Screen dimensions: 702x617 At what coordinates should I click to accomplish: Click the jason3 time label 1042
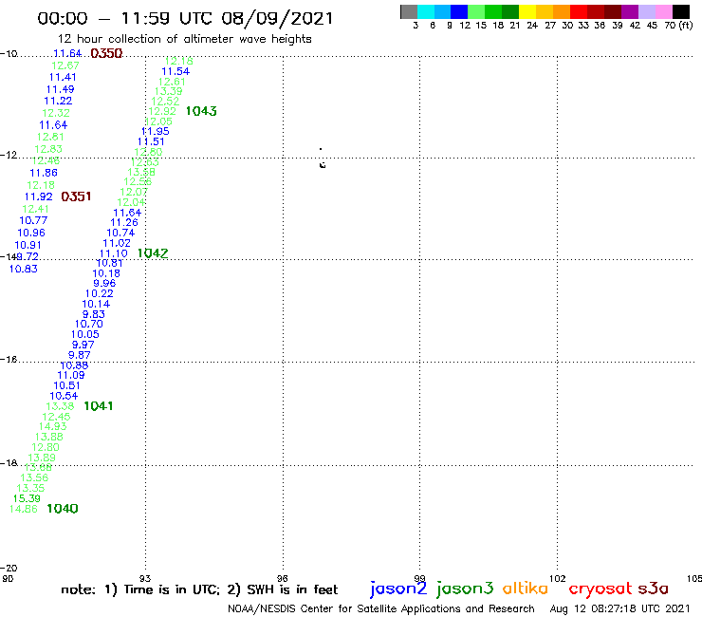point(153,253)
